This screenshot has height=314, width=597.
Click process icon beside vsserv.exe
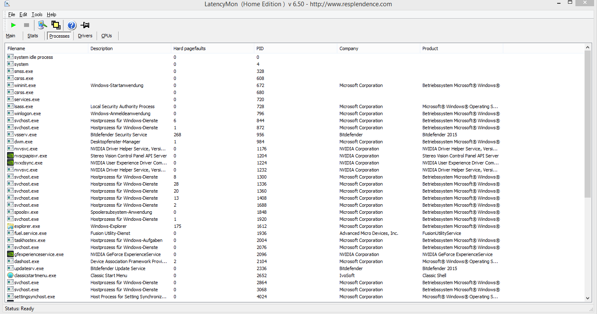10,135
